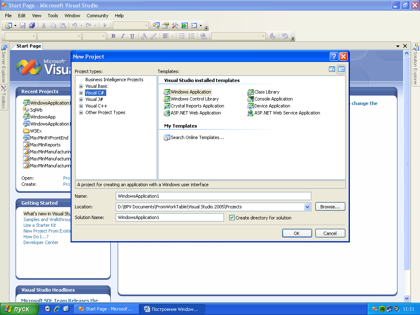The image size is (420, 315).
Task: Open the Help menu
Action: (119, 16)
